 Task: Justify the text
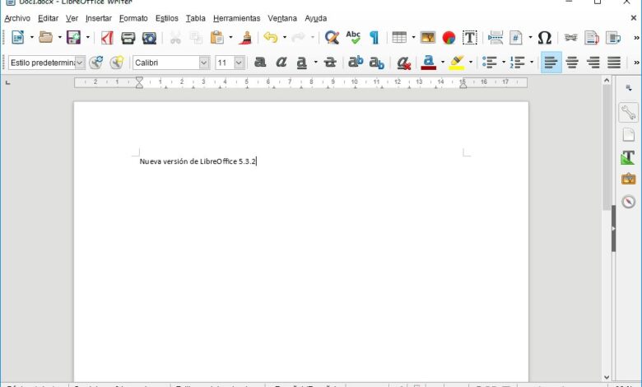pyautogui.click(x=614, y=63)
